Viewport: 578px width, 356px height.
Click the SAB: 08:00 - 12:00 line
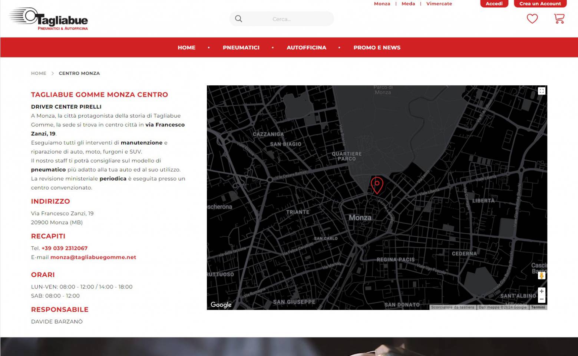(55, 296)
